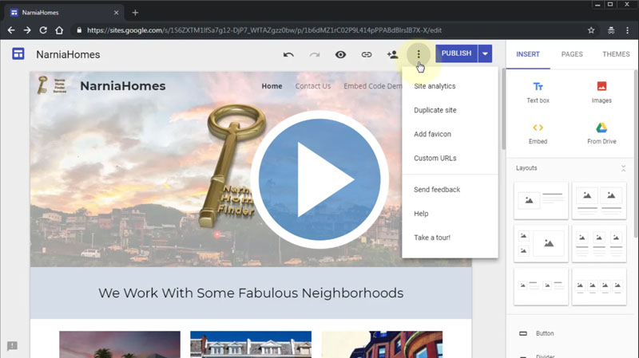Collapse the Layouts section

point(623,168)
